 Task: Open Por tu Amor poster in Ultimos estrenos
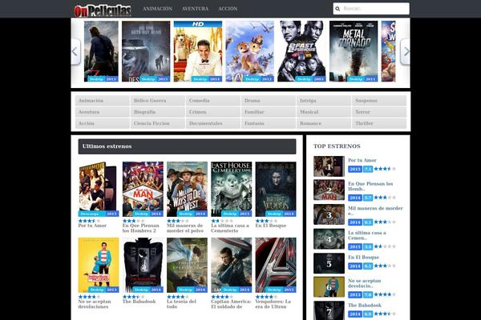pos(99,189)
